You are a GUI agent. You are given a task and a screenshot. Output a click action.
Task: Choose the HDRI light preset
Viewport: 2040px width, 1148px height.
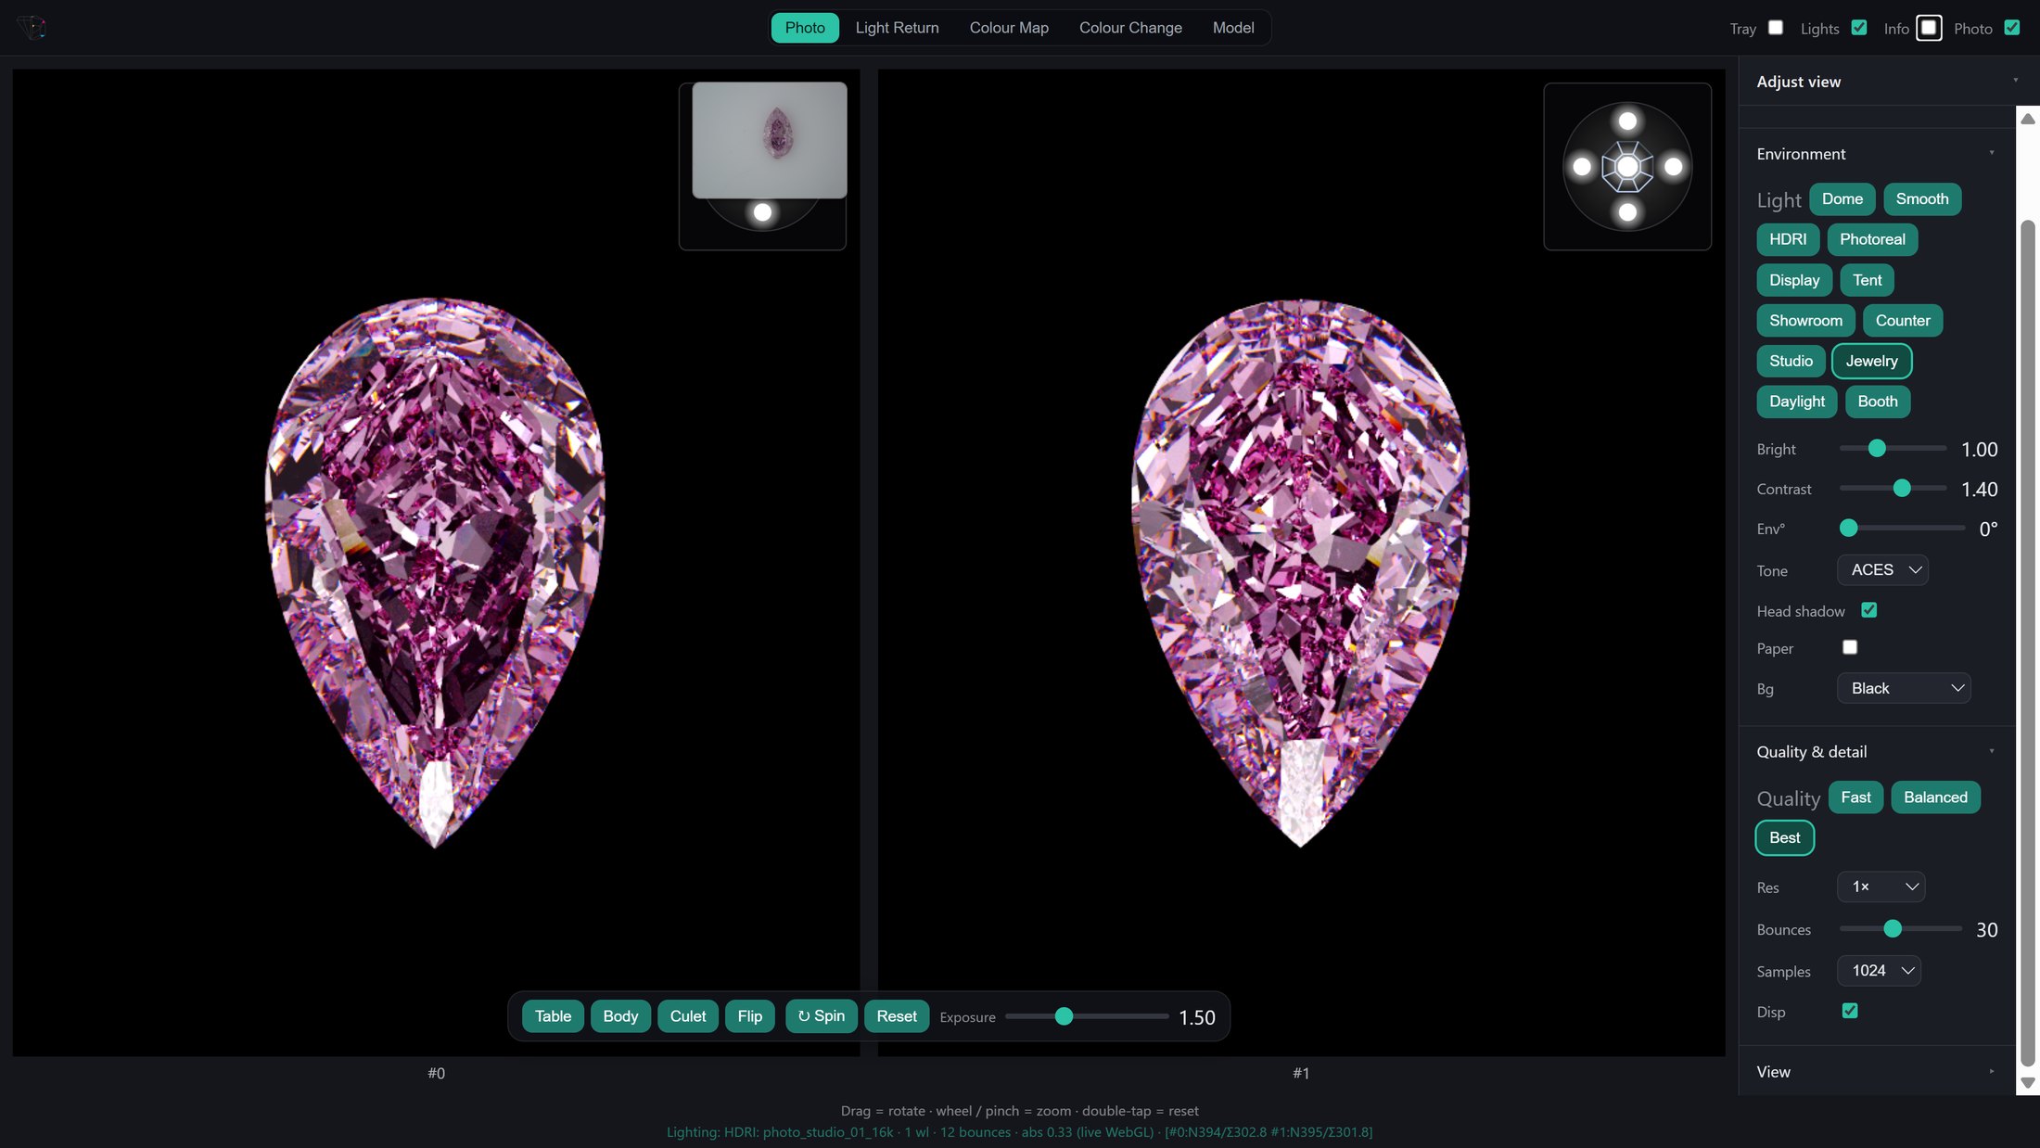(1788, 239)
